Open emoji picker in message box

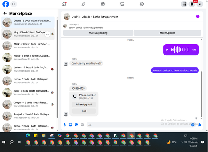[x=193, y=125]
